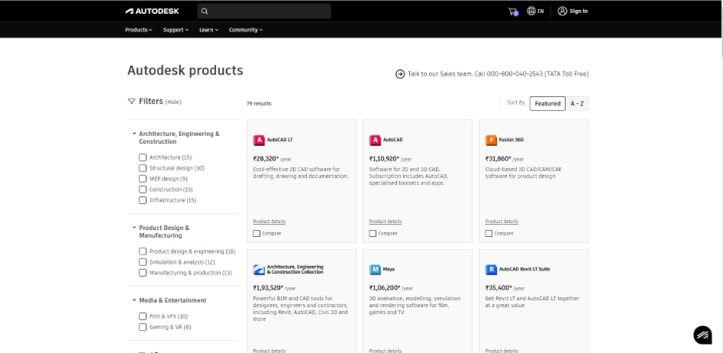Click the Sign in link
Viewport: 723px width, 353px height.
click(578, 11)
